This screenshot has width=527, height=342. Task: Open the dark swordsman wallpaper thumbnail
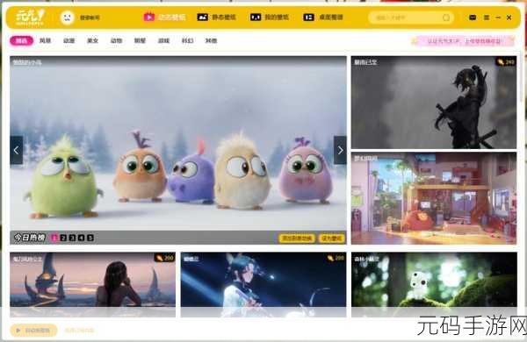tap(434, 103)
